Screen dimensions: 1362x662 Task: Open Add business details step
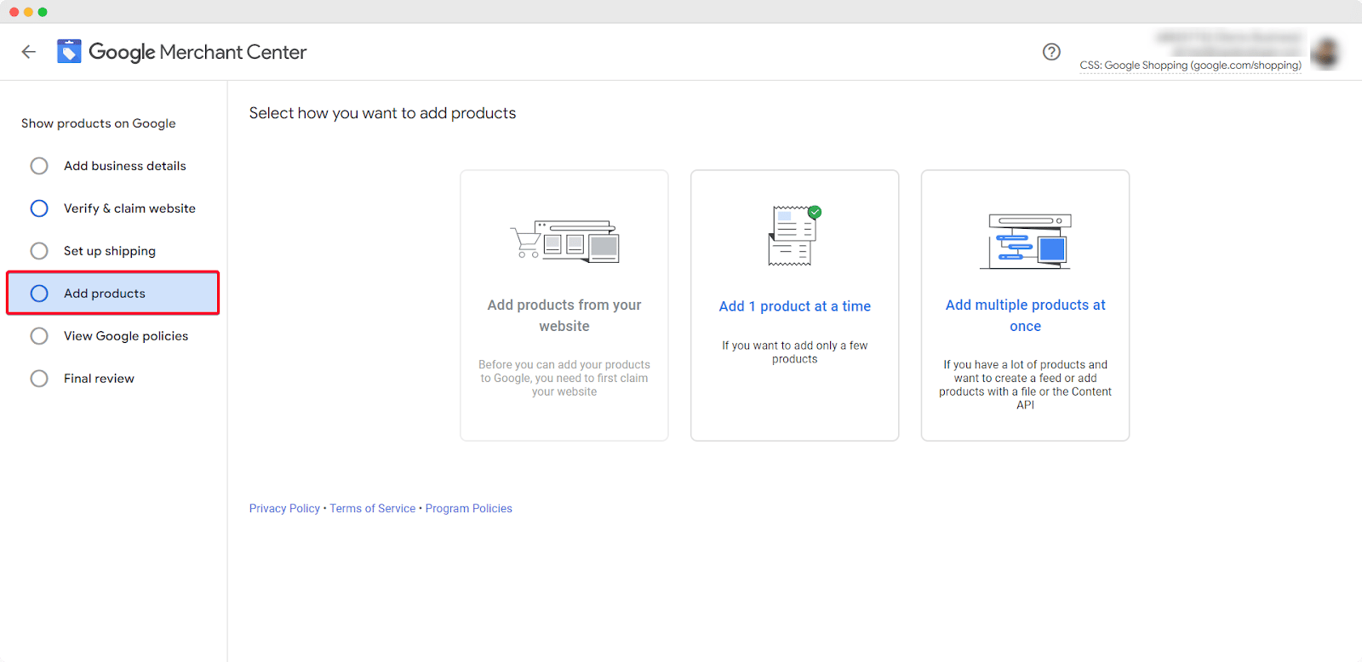[125, 166]
